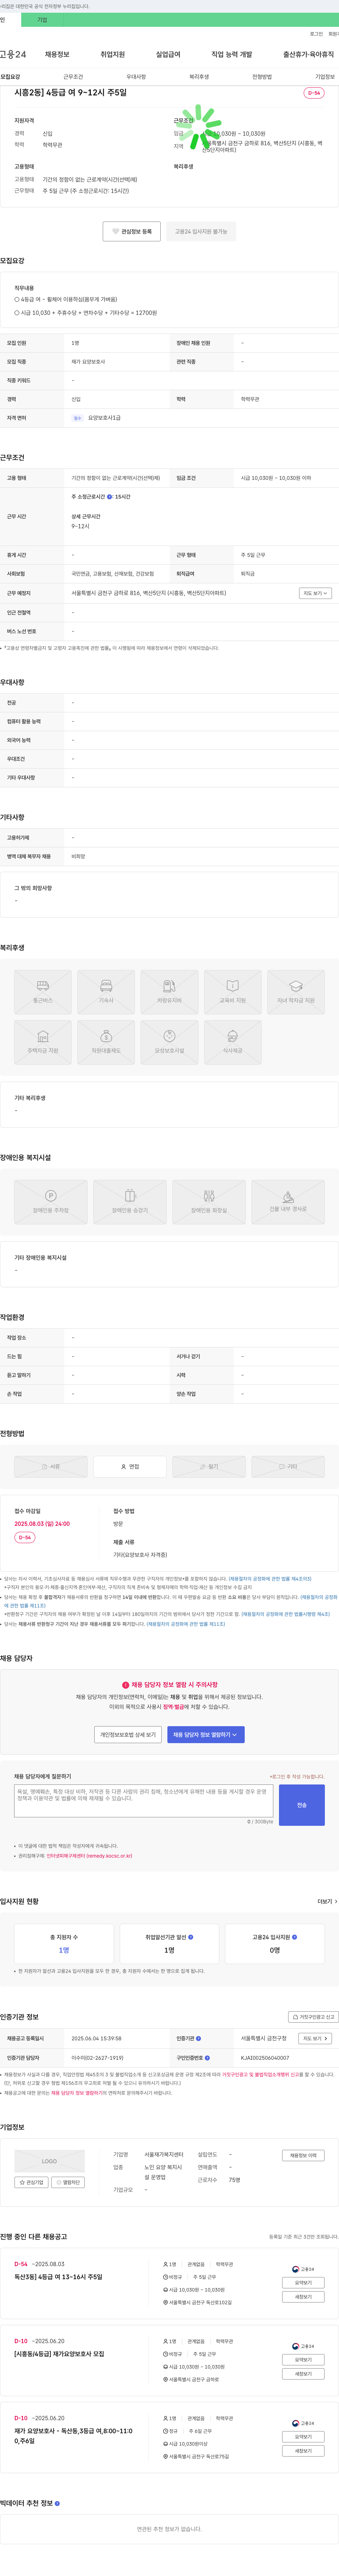Click the 관심정보 등록 heart button
The image size is (339, 2576).
(132, 231)
